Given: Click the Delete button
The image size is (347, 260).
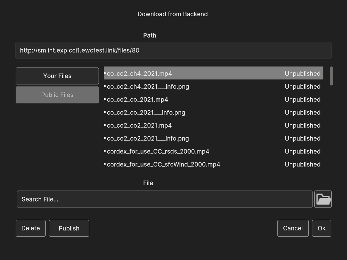Looking at the screenshot, I should (31, 228).
